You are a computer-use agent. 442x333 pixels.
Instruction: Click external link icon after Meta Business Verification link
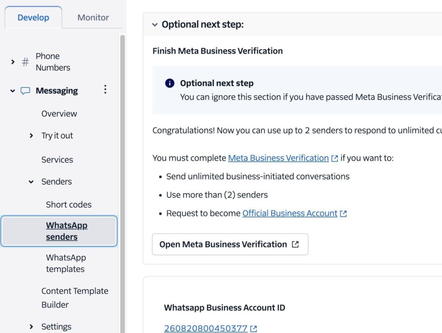[335, 159]
